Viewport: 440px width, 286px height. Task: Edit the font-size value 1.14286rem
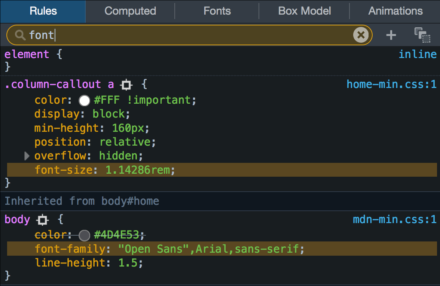(138, 170)
